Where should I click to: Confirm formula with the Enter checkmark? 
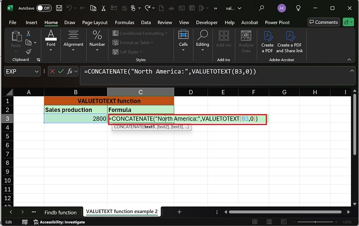60,71
